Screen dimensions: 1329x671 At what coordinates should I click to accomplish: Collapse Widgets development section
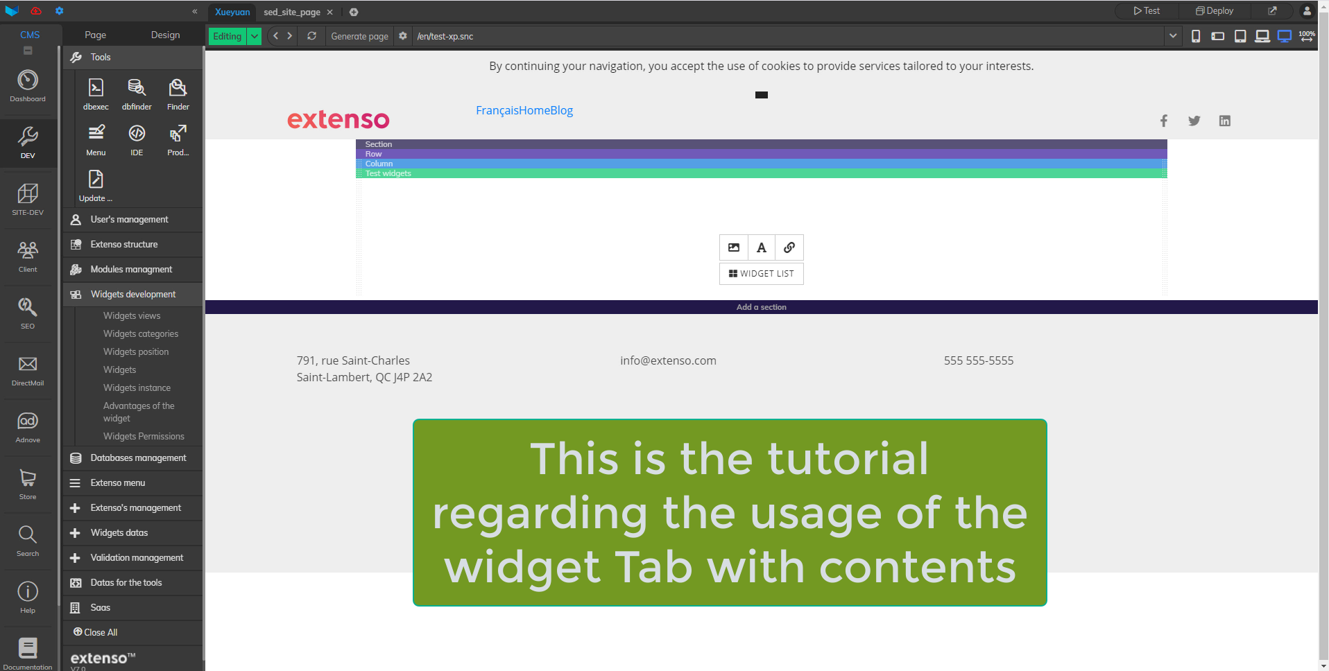click(x=133, y=295)
